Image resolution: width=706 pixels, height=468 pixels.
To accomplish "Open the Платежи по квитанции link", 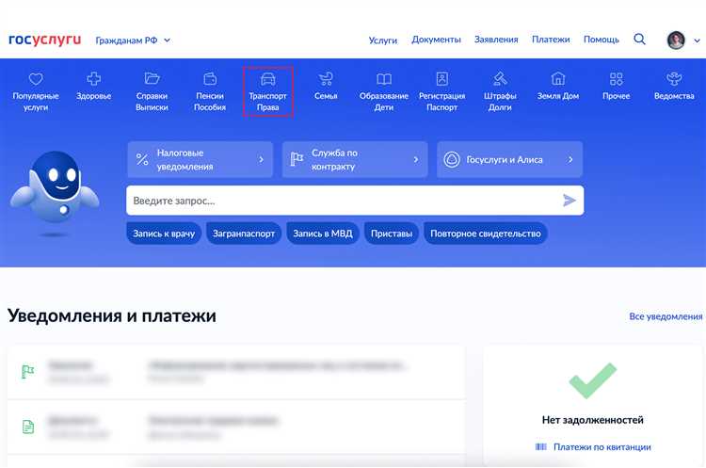I will tap(602, 446).
